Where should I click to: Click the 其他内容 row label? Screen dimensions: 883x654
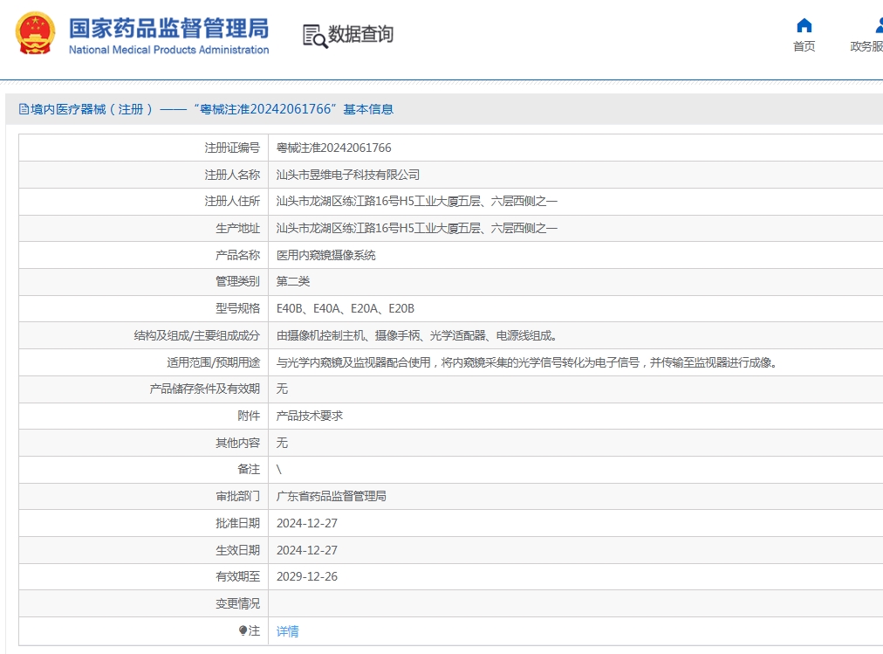click(237, 443)
